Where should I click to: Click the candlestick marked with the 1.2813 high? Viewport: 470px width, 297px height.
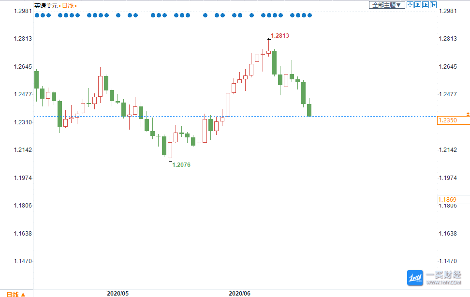(268, 52)
